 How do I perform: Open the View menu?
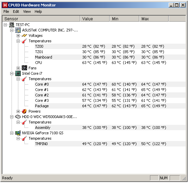[x=27, y=11]
